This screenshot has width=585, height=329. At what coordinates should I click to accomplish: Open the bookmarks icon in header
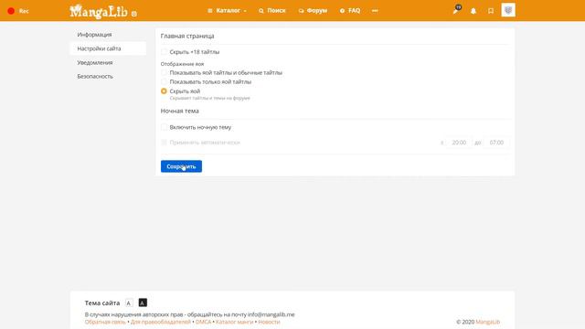click(x=491, y=11)
